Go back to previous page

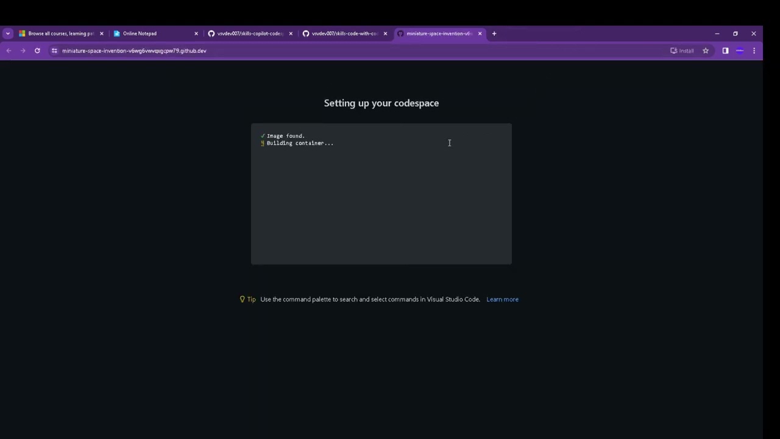pyautogui.click(x=9, y=51)
